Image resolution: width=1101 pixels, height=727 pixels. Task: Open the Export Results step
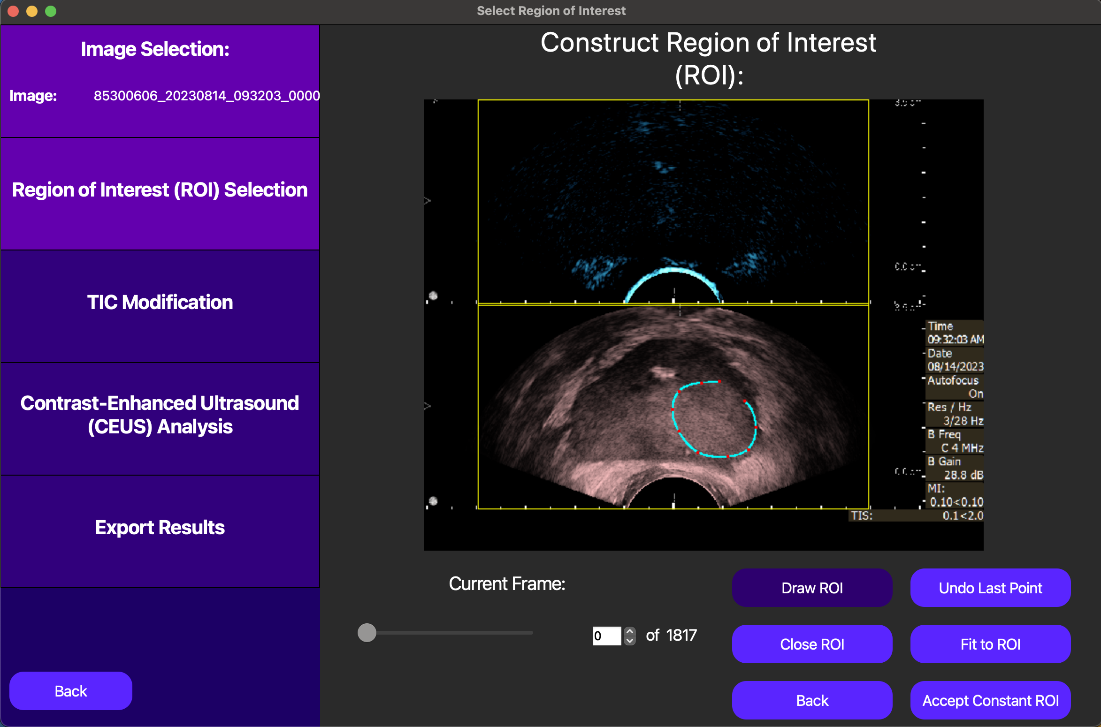[x=160, y=531]
